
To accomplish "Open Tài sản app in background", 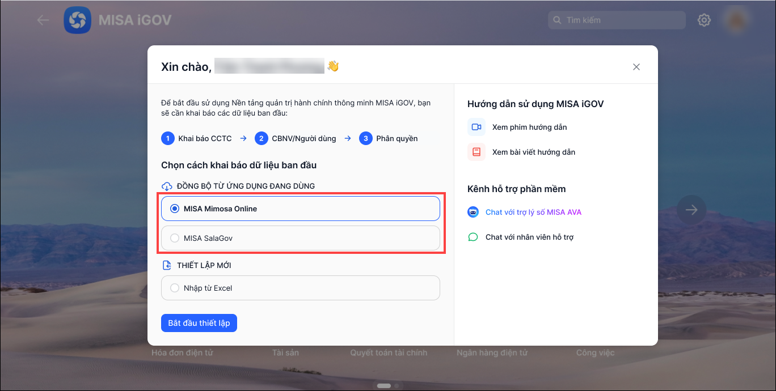I will pyautogui.click(x=285, y=352).
